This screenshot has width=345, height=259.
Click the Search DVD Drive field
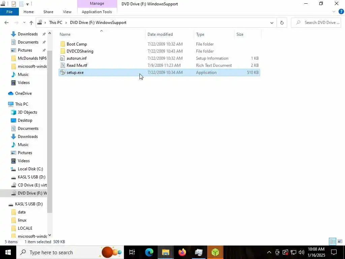pyautogui.click(x=316, y=23)
